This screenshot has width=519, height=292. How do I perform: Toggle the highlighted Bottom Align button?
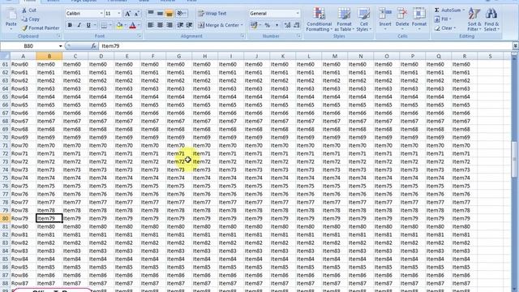click(169, 14)
